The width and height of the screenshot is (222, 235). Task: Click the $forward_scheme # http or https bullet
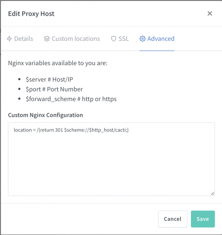[71, 99]
